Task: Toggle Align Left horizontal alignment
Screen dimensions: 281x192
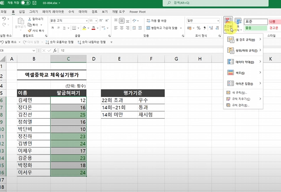Action: point(116,28)
